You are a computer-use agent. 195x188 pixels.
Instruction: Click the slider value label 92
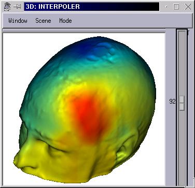point(172,102)
